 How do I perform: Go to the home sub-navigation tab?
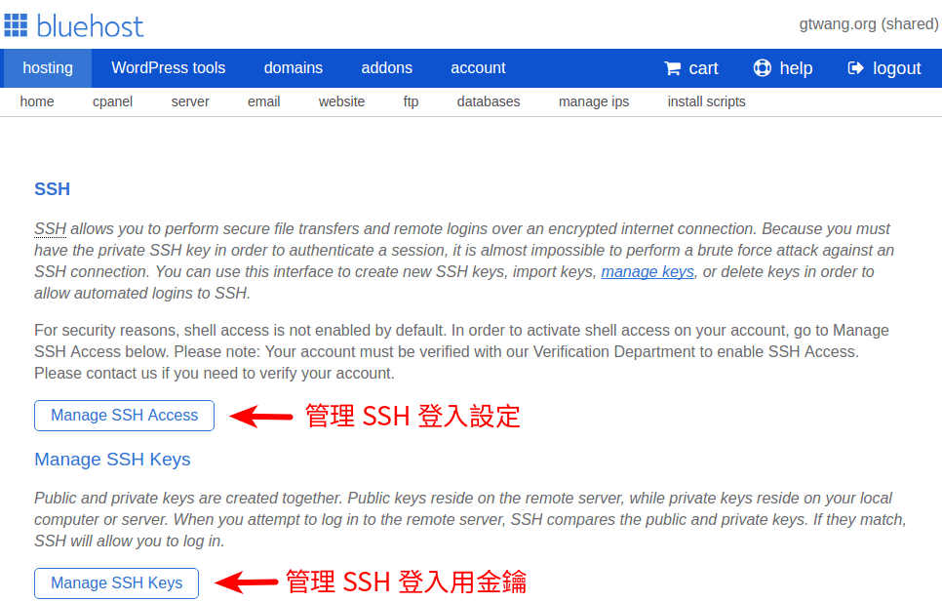(36, 100)
